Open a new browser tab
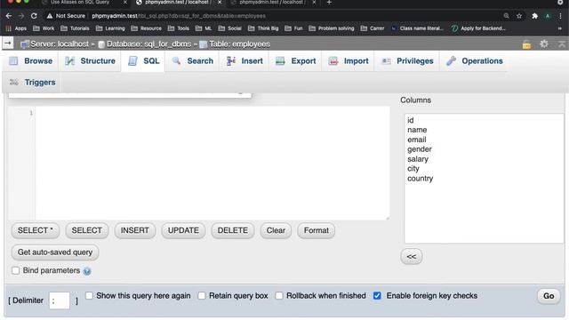569x320 pixels. point(329,3)
